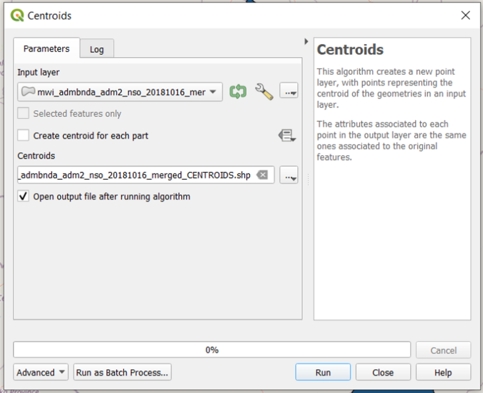Click the data-defined override icon
The image size is (483, 393).
(287, 135)
